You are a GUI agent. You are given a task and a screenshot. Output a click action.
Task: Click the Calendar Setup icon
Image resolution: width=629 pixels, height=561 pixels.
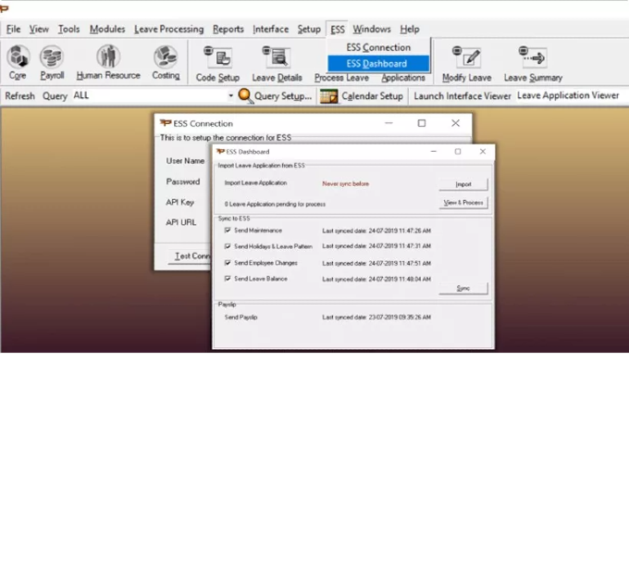pos(328,96)
